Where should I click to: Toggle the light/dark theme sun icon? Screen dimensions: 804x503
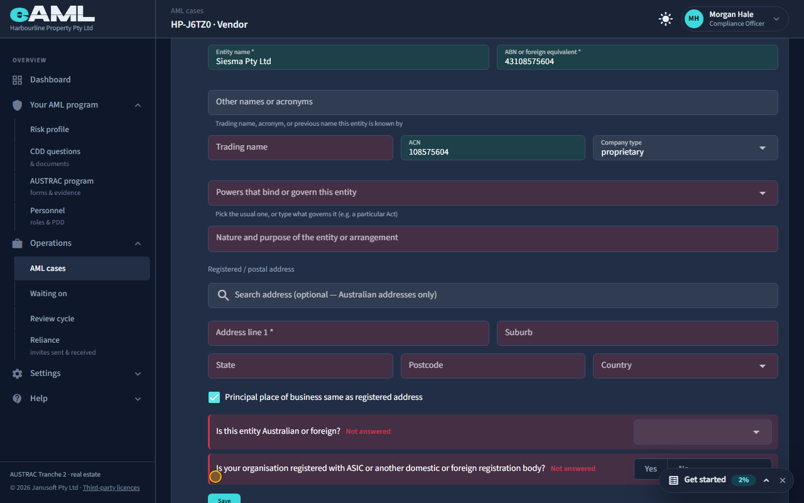[666, 19]
